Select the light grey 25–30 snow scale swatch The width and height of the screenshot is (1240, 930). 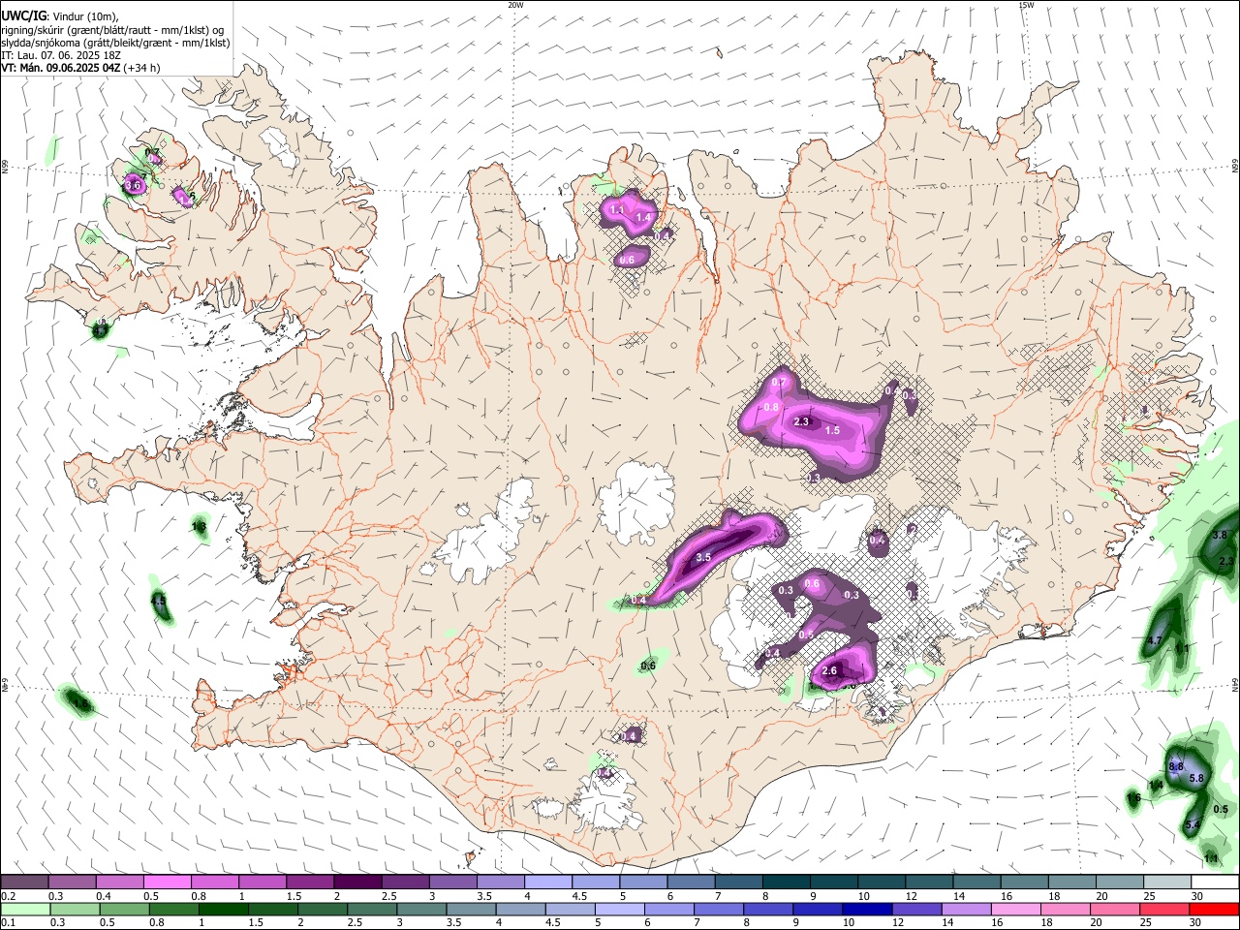1166,883
